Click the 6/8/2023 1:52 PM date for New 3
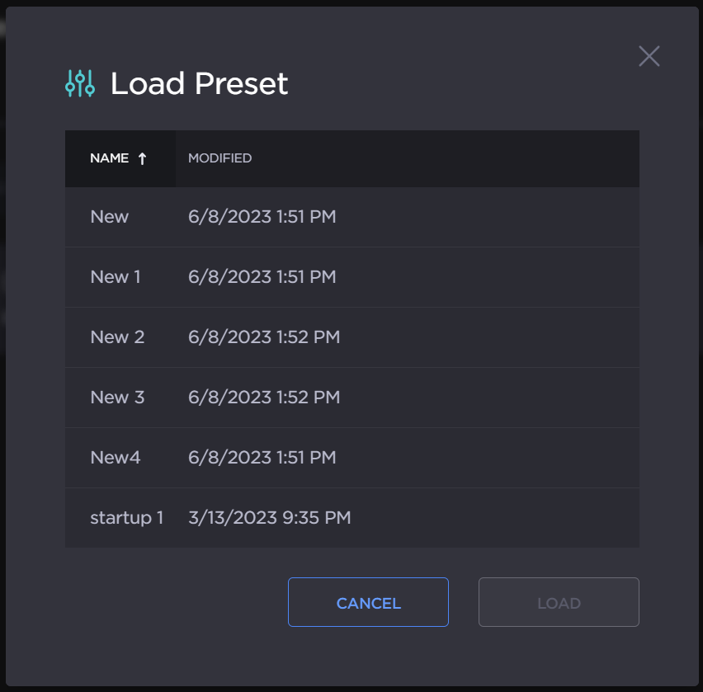The image size is (703, 692). click(x=264, y=398)
